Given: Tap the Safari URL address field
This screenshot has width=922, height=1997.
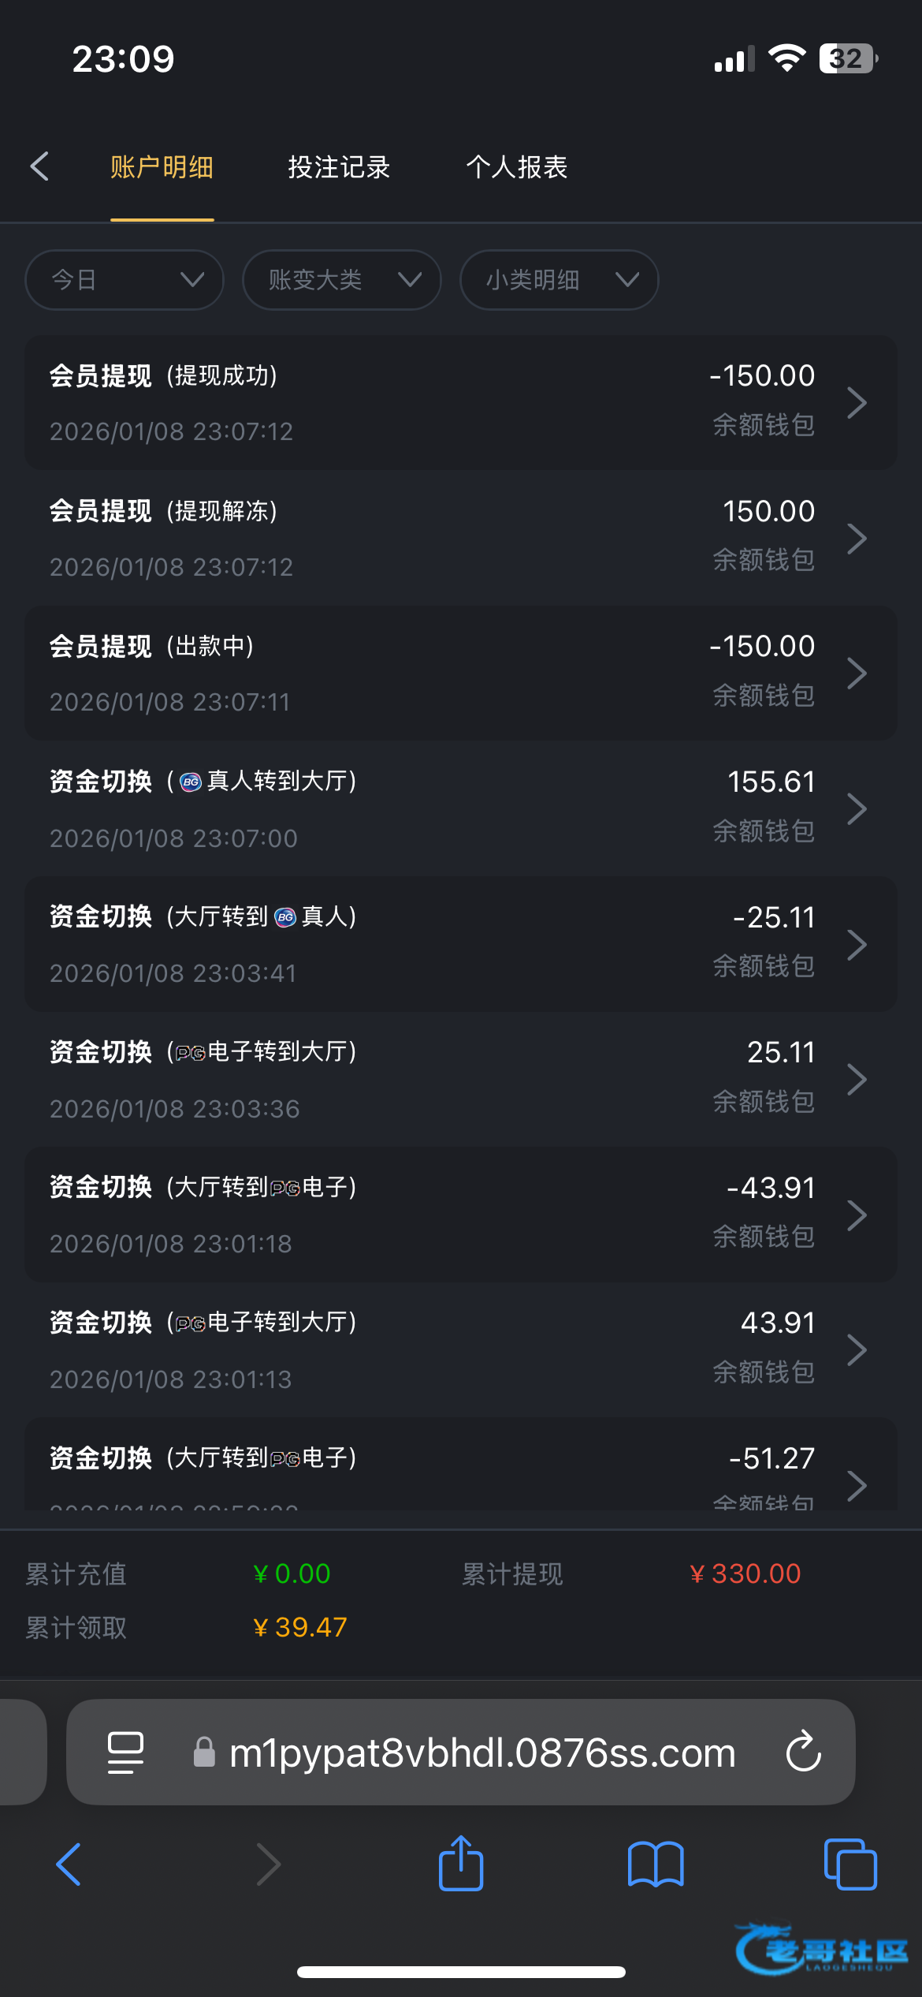Looking at the screenshot, I should (x=481, y=1752).
